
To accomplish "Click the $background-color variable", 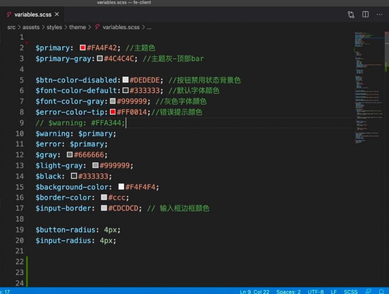I will click(72, 187).
